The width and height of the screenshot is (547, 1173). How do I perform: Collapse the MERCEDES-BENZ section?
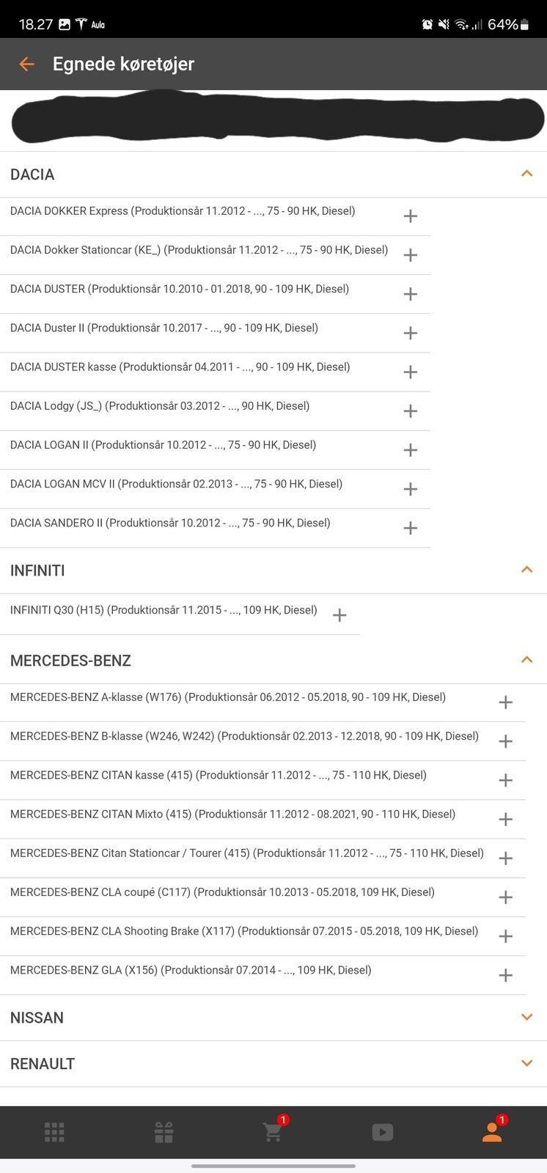point(526,660)
